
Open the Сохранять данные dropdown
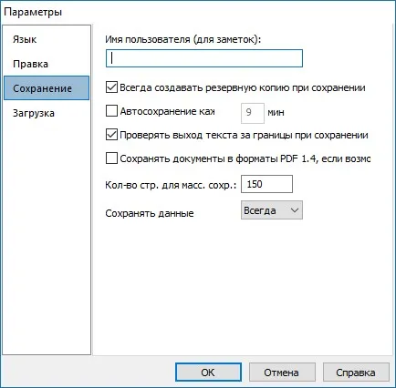click(272, 210)
